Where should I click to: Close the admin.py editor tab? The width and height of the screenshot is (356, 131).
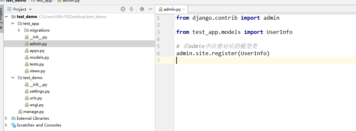(x=184, y=9)
